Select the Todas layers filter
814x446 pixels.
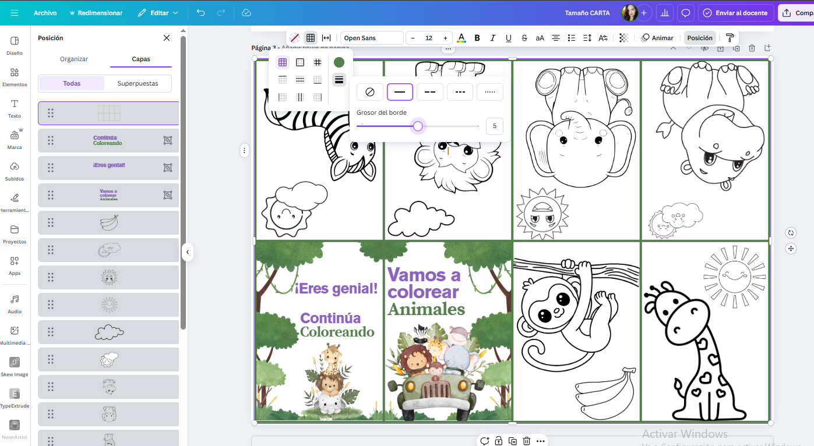(x=72, y=83)
